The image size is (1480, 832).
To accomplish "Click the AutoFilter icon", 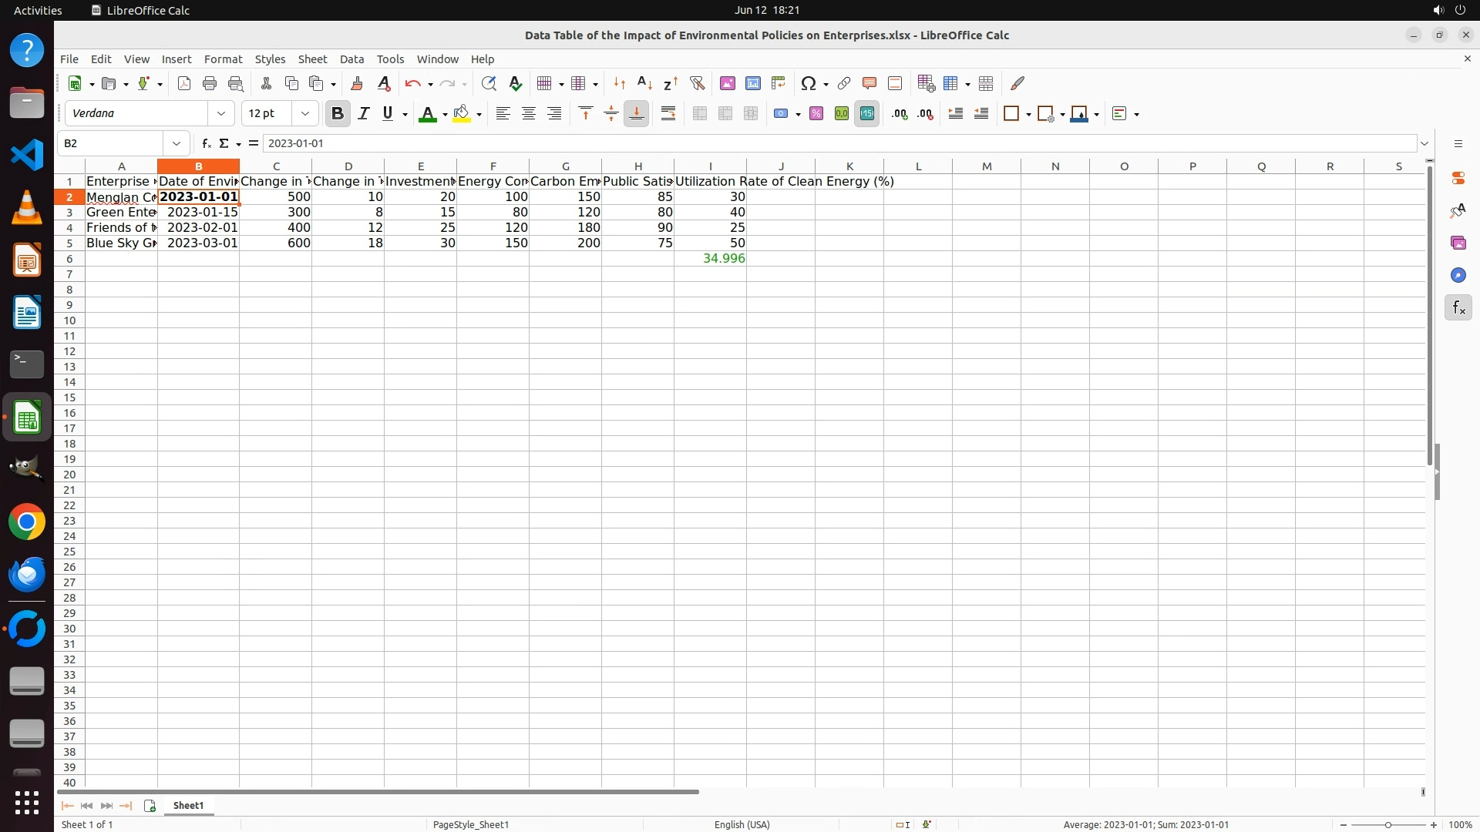I will click(697, 83).
